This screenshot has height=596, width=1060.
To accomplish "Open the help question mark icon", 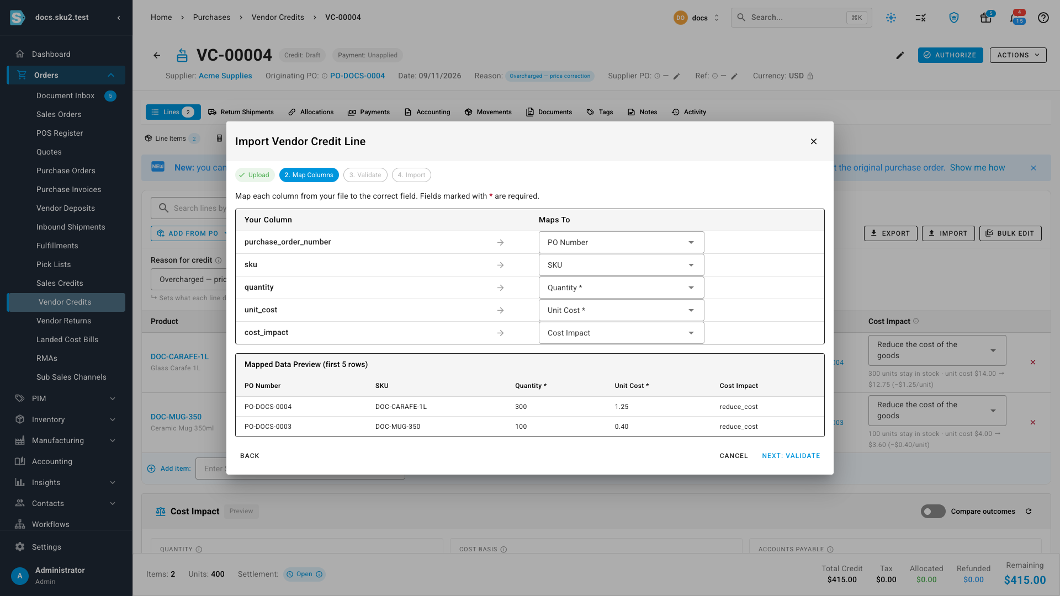I will pyautogui.click(x=1043, y=18).
